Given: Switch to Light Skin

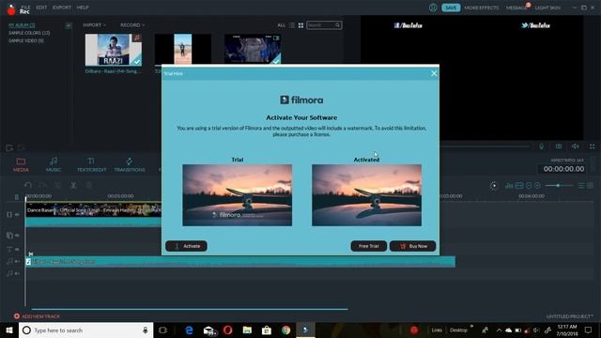Looking at the screenshot, I should [547, 8].
